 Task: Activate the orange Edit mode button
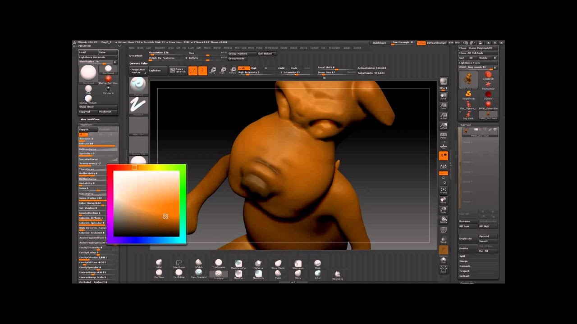point(193,70)
